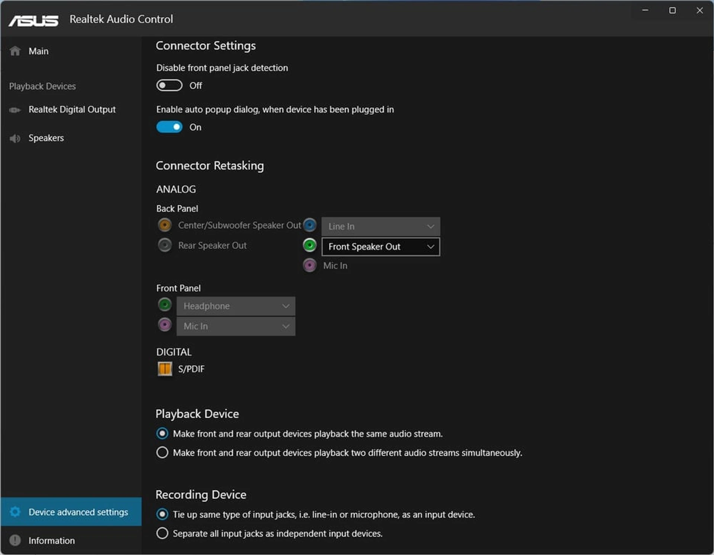Open the front panel Mic In dropdown

point(236,326)
